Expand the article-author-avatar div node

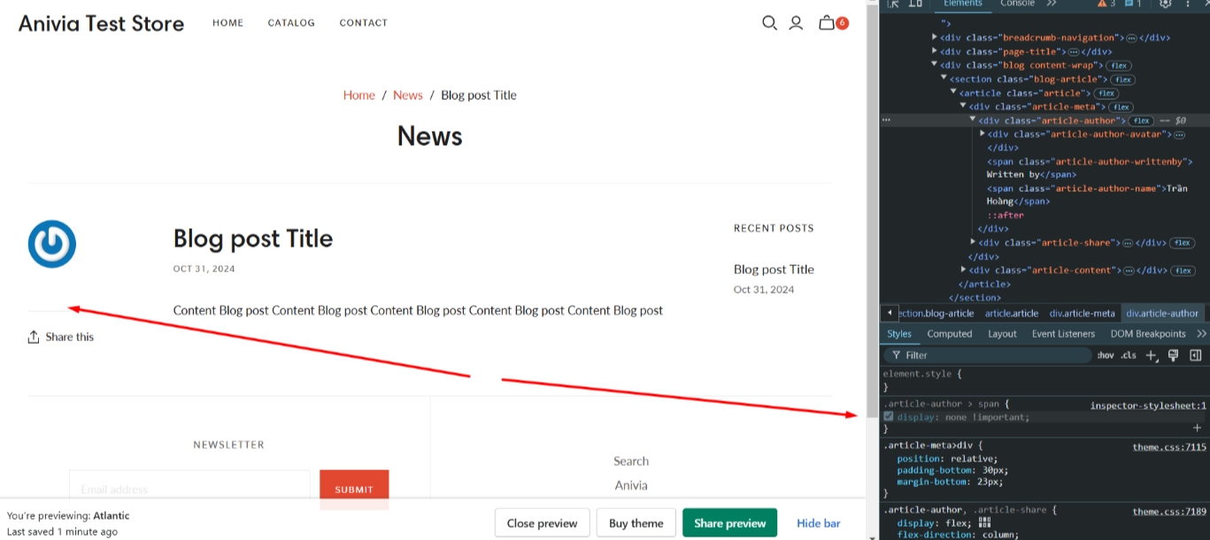[x=983, y=133]
